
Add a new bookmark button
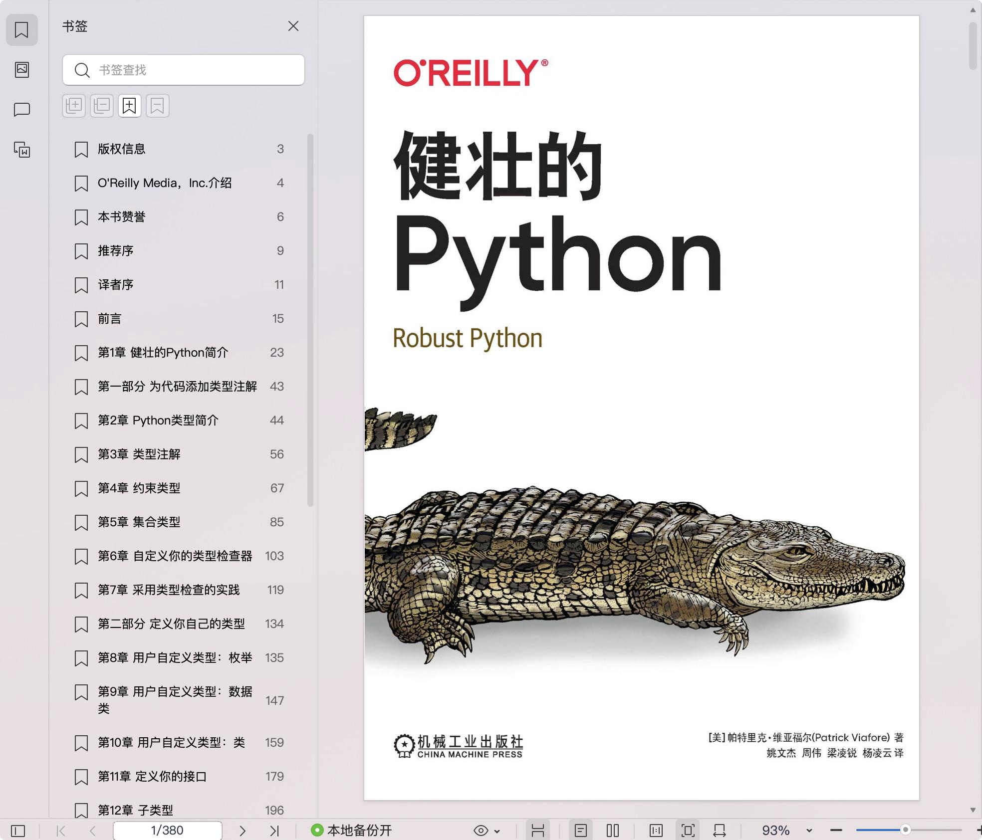pyautogui.click(x=130, y=106)
